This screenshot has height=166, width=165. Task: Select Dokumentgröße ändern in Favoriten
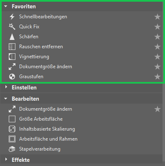pos(81,67)
